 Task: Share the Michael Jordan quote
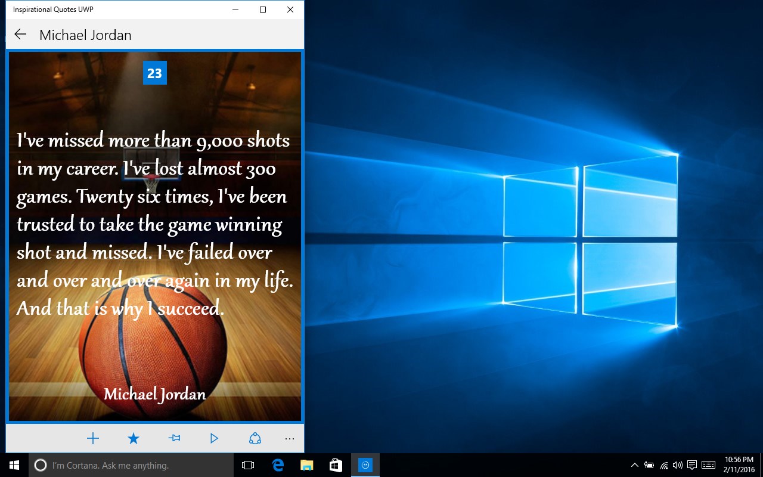[x=255, y=438]
